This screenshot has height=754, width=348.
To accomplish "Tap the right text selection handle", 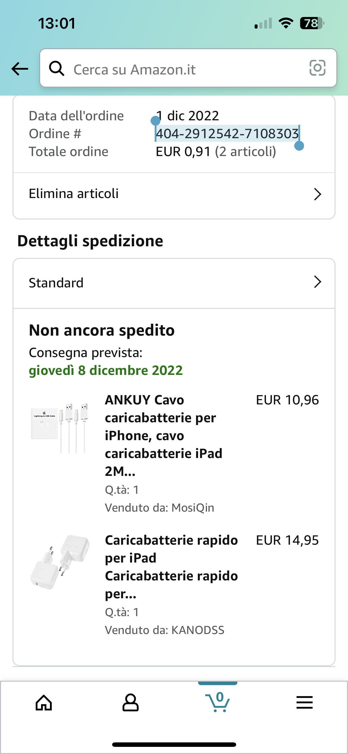I will point(299,146).
